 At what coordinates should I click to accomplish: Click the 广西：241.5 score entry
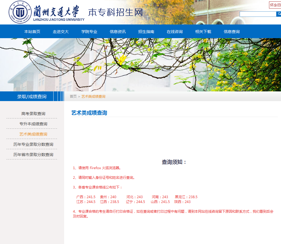click(x=86, y=197)
